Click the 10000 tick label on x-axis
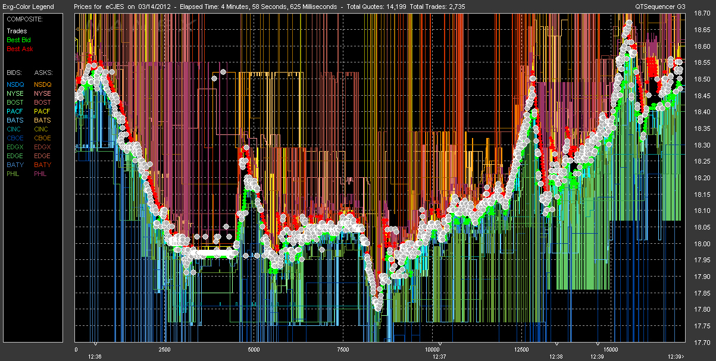Viewport: 716px width, 361px height. 432,349
